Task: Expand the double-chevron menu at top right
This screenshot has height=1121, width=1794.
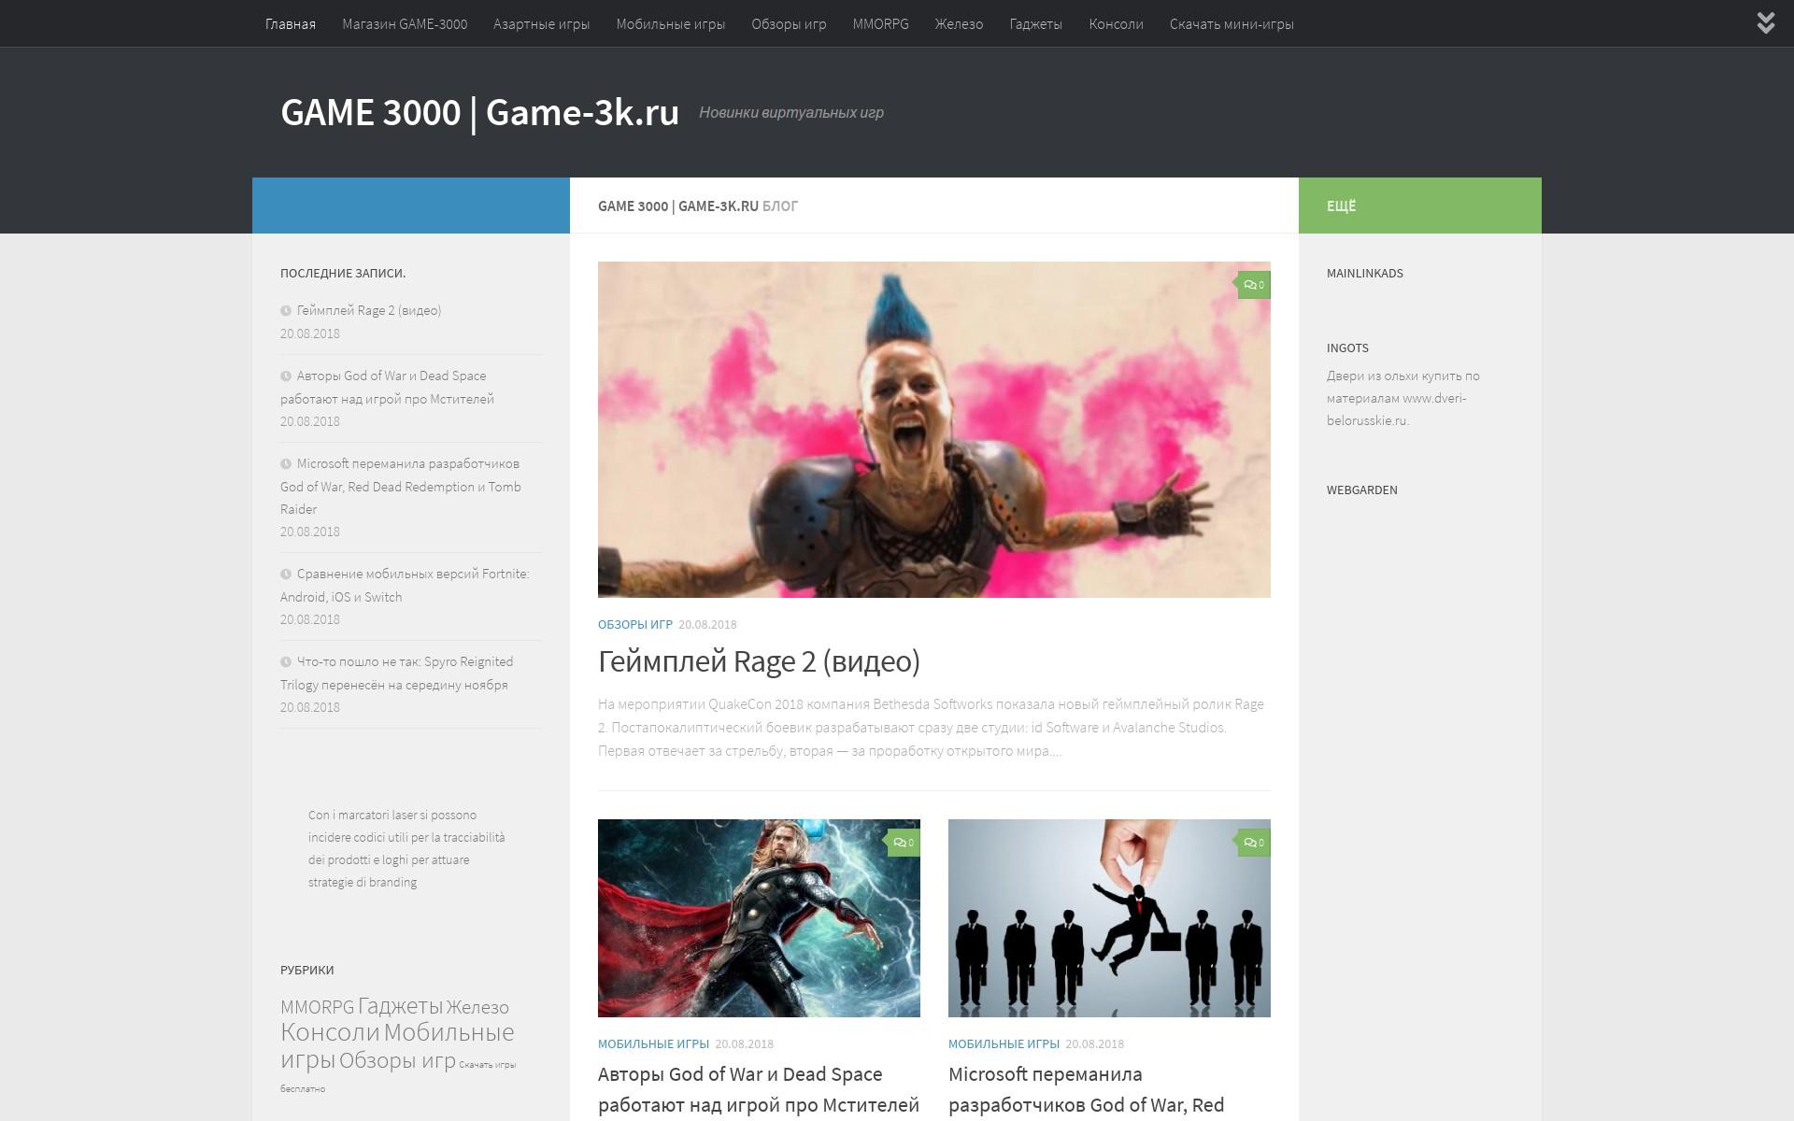Action: click(x=1765, y=23)
